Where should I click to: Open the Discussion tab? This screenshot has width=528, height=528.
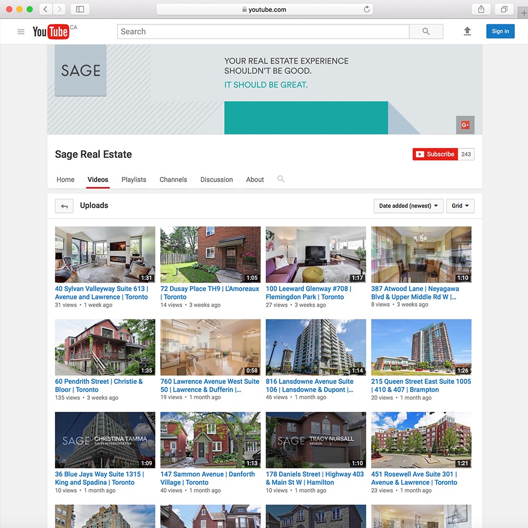pos(216,180)
